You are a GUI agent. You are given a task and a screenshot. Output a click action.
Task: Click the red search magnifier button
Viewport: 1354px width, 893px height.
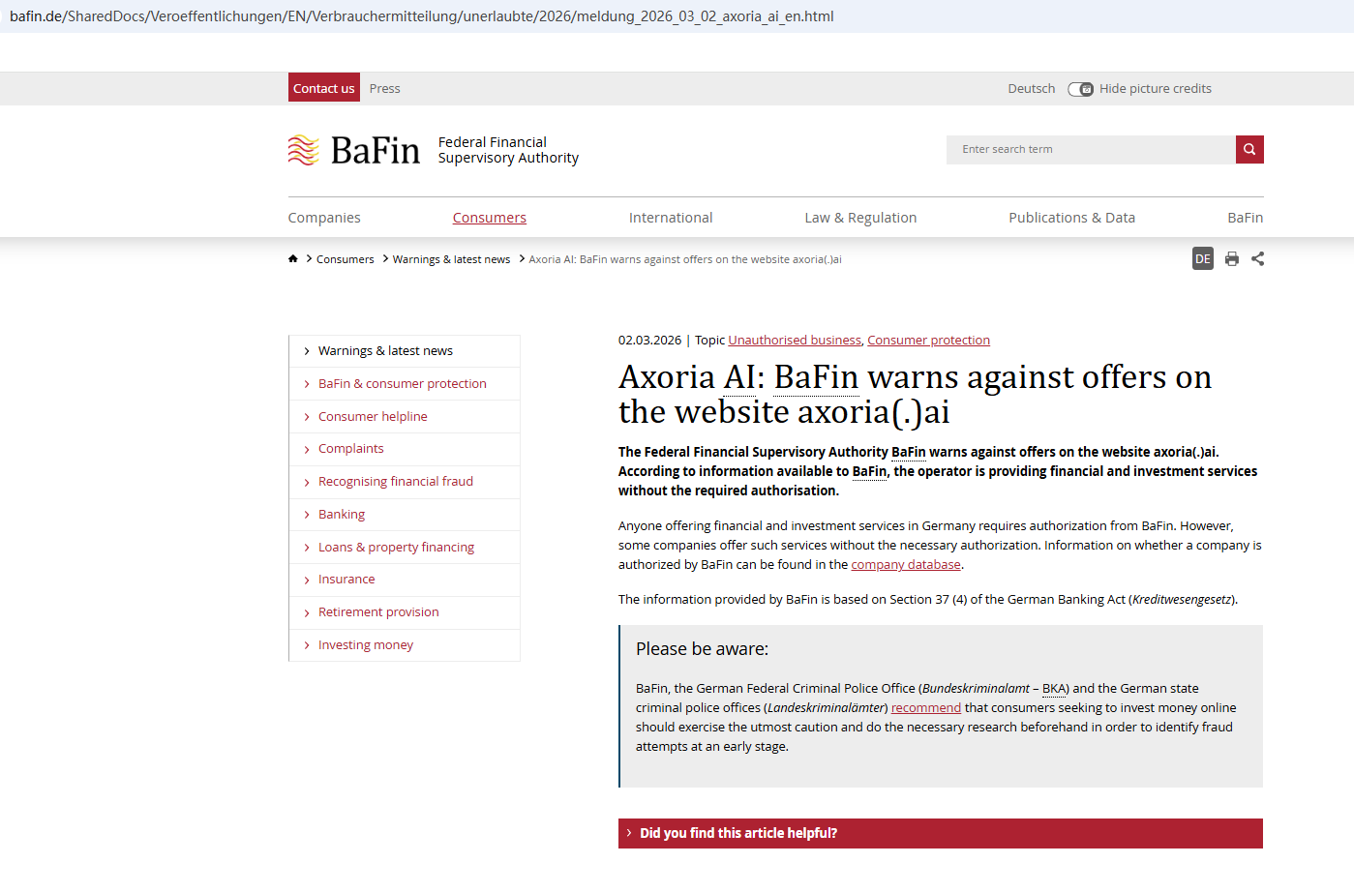pyautogui.click(x=1249, y=149)
